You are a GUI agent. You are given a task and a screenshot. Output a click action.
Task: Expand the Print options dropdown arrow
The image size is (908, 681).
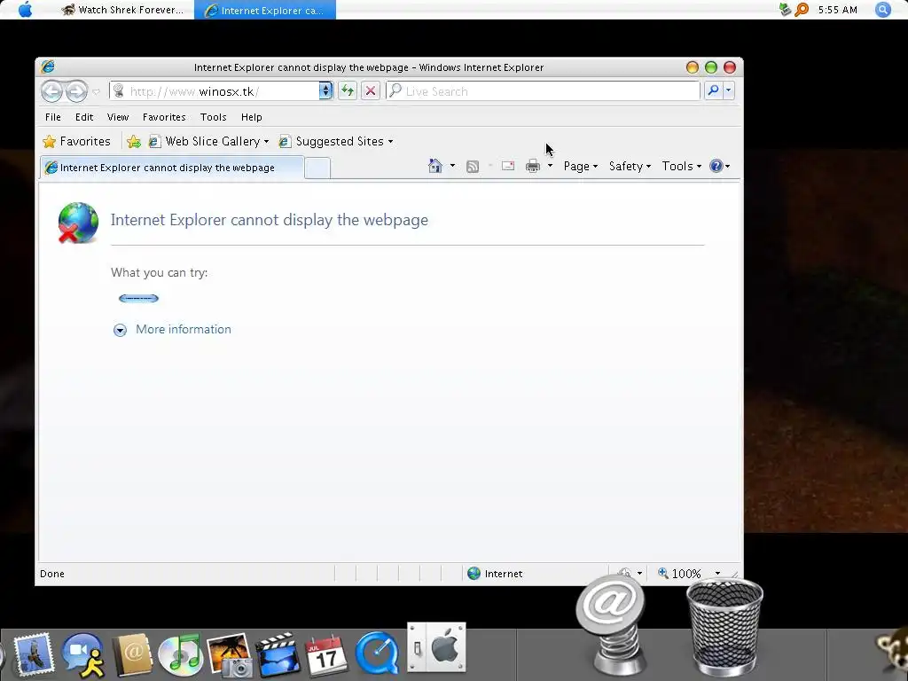[x=550, y=166]
